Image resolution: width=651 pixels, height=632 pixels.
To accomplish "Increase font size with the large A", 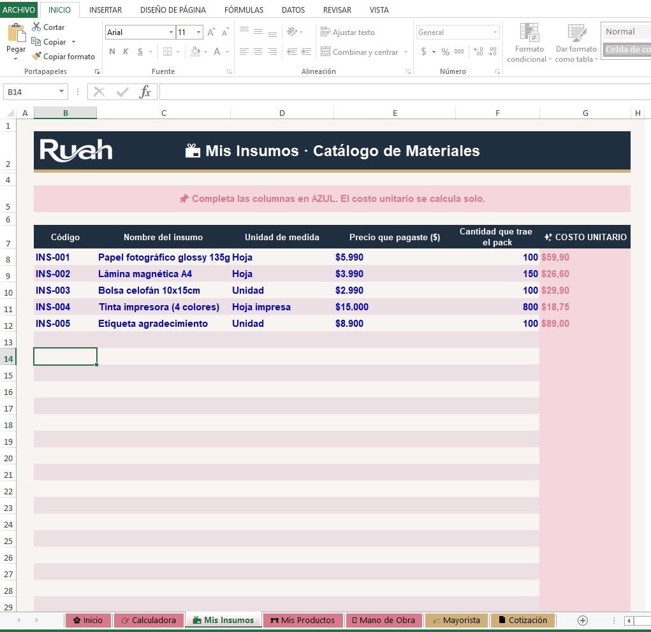I will click(211, 32).
